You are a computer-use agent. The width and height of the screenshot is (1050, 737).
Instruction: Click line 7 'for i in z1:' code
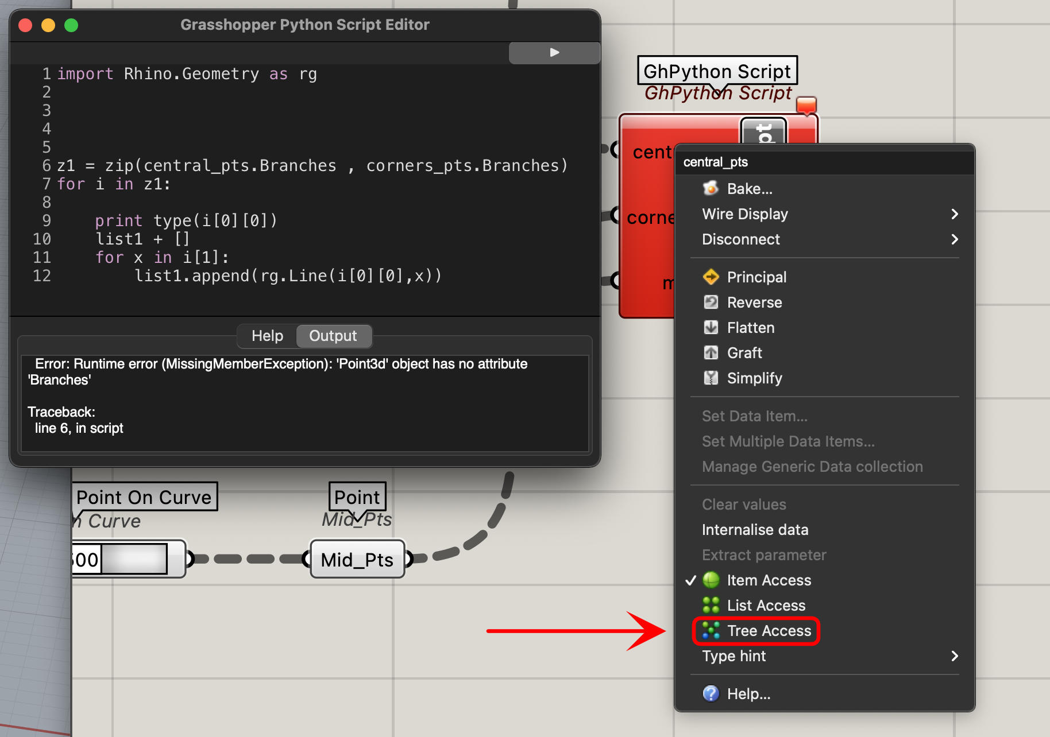tap(114, 184)
